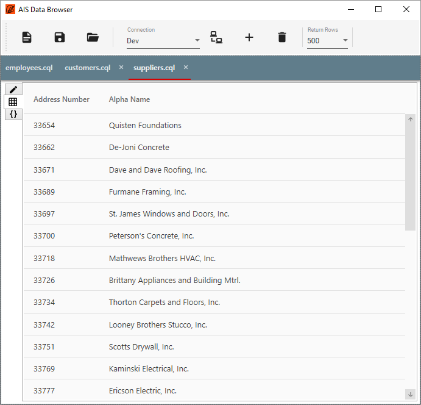421x405 pixels.
Task: Switch to the pencil query editor view
Action: [13, 90]
